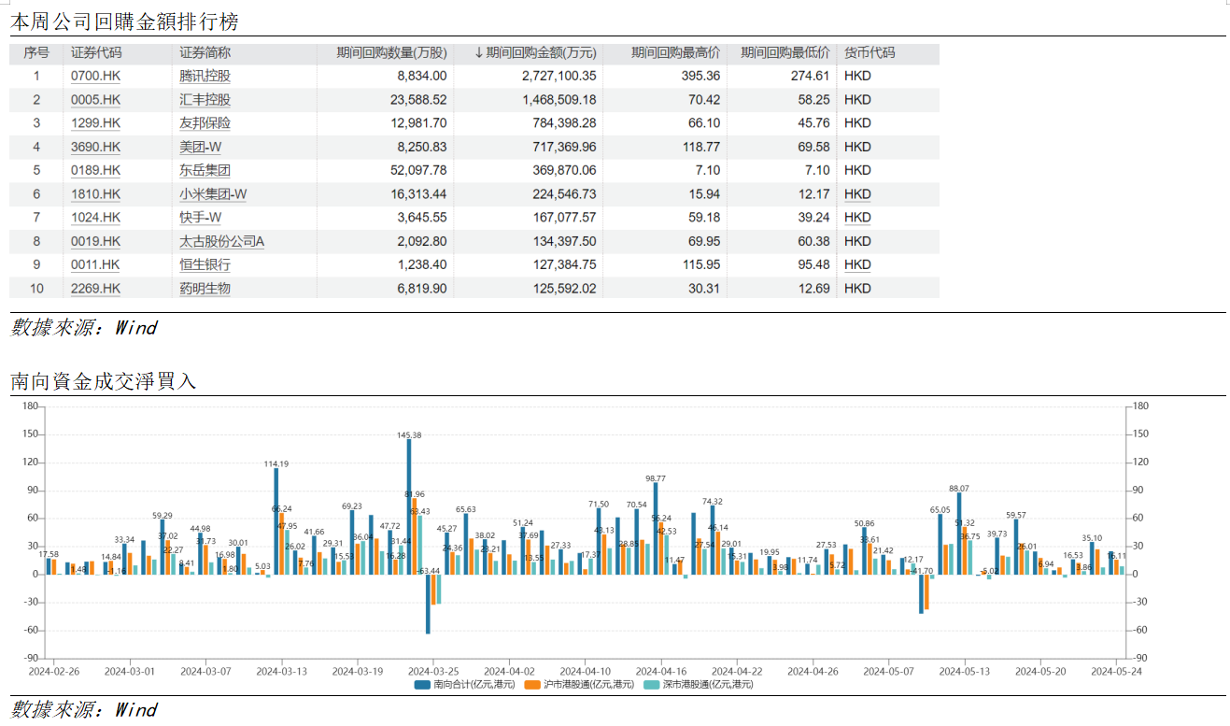This screenshot has width=1230, height=726.
Task: Click the 期间回购最高价 column header
Action: 675,53
